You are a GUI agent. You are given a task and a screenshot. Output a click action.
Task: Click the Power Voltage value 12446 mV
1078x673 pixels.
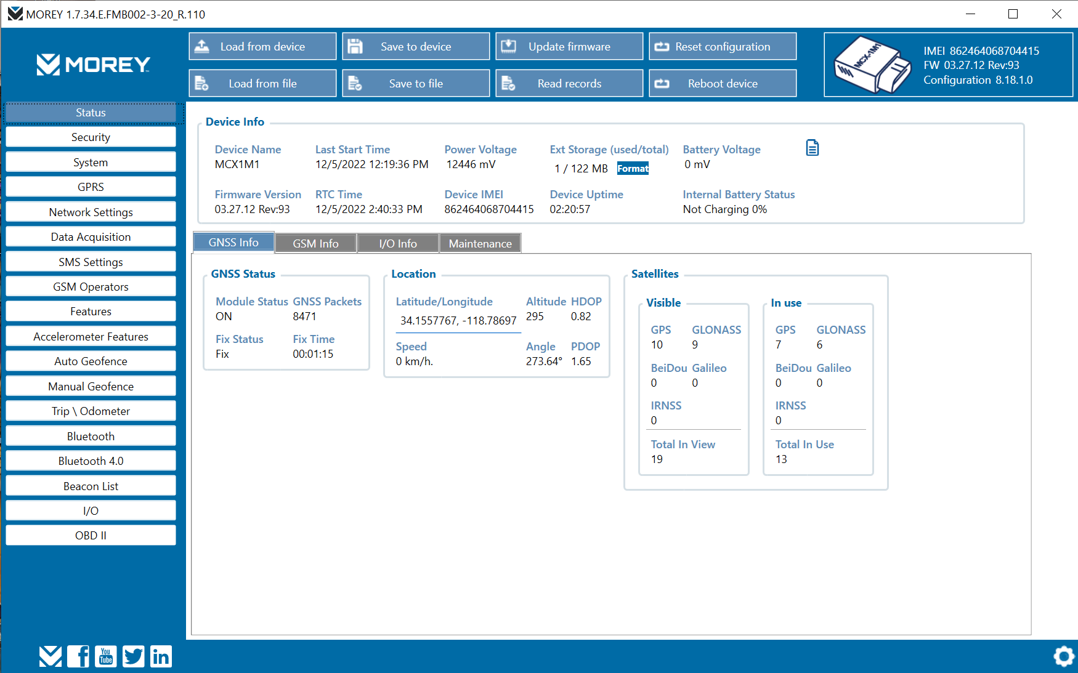(471, 164)
